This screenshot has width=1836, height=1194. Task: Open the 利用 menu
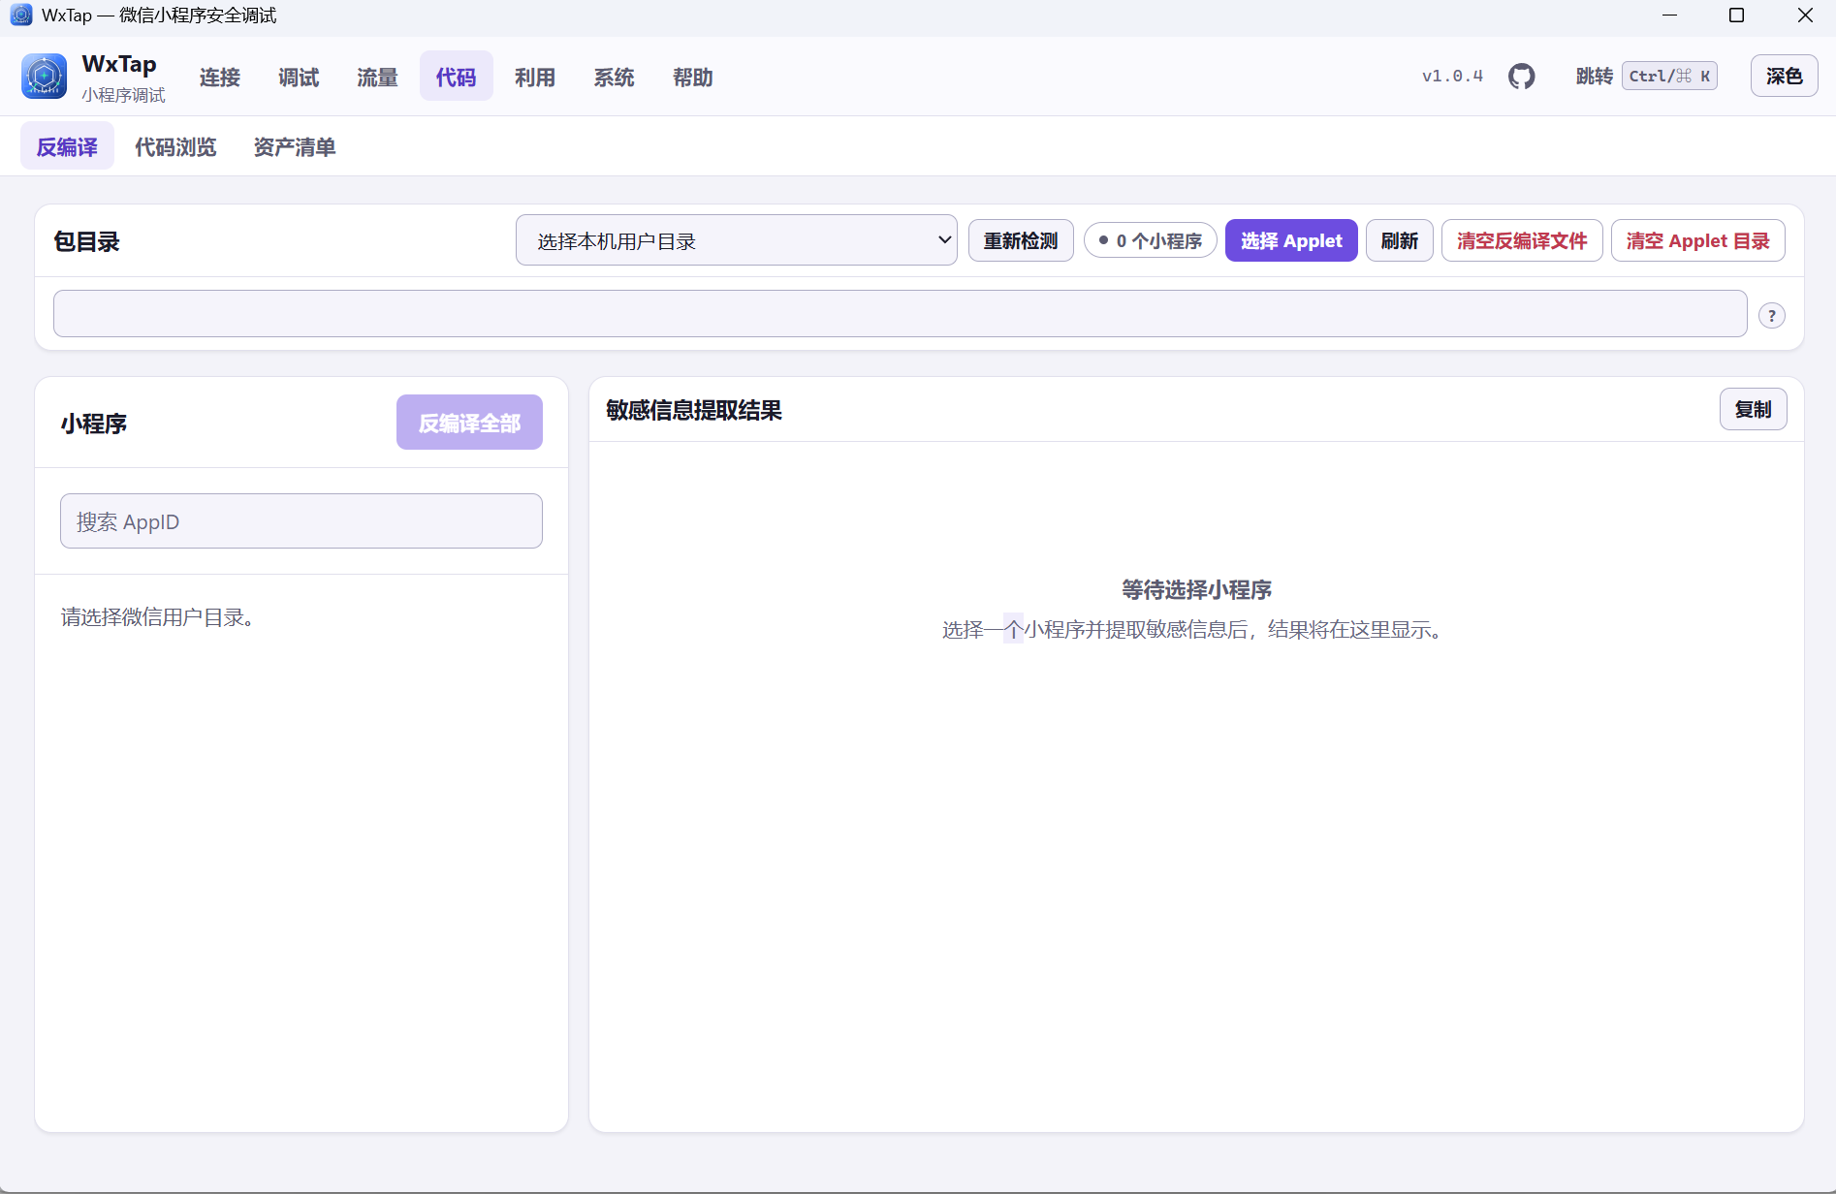tap(535, 78)
